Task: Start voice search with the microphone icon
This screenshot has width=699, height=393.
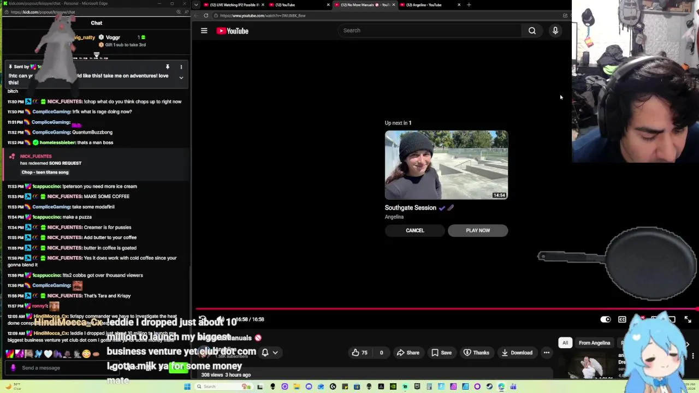Action: click(555, 31)
